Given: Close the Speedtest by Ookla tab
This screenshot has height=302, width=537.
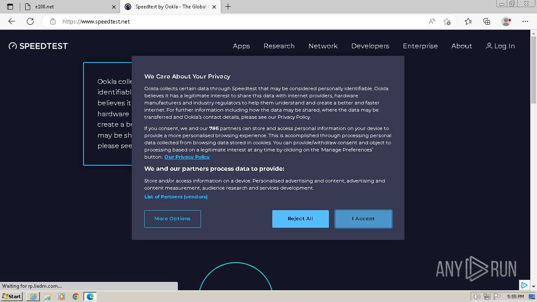Looking at the screenshot, I should point(214,7).
